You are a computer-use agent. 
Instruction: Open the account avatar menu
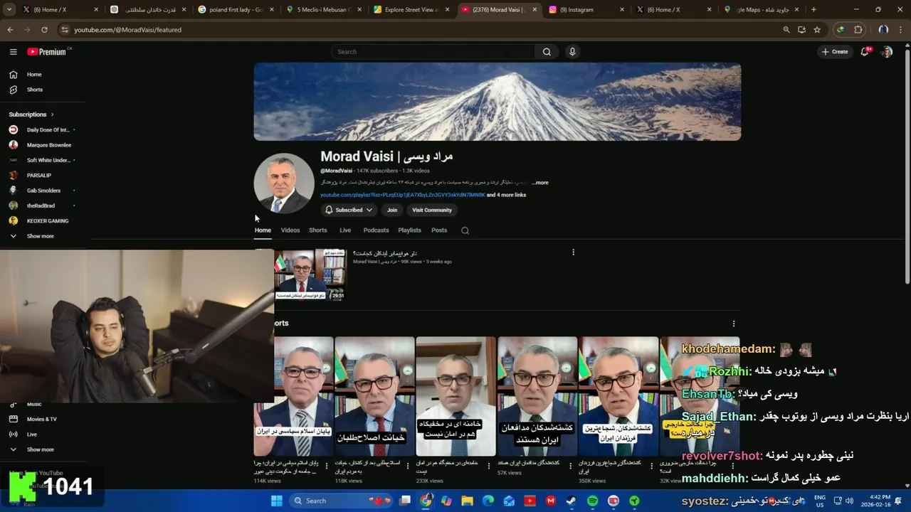887,52
